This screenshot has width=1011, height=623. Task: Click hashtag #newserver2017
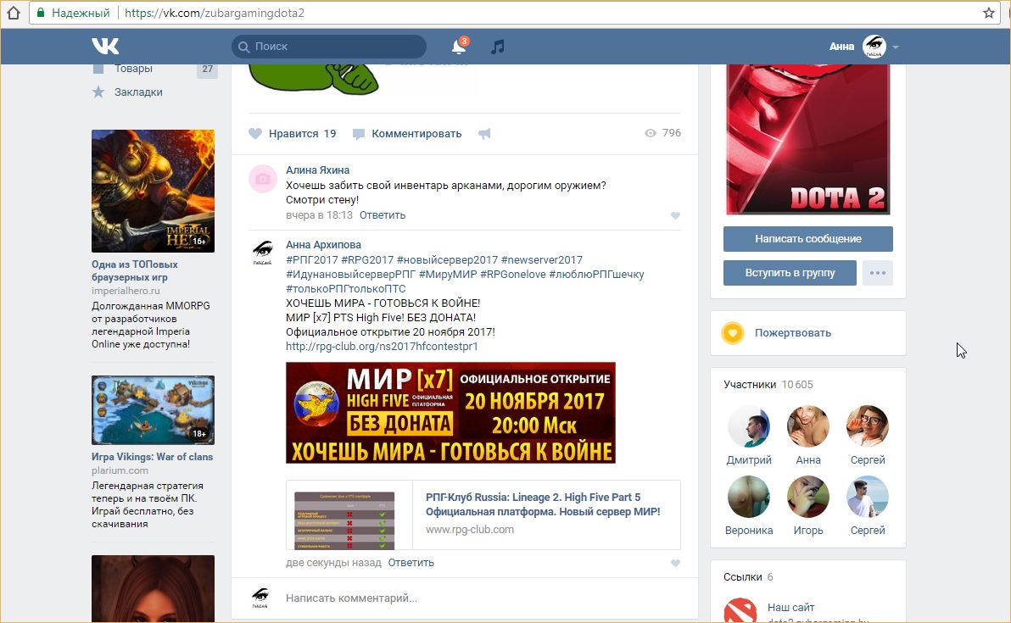point(542,259)
